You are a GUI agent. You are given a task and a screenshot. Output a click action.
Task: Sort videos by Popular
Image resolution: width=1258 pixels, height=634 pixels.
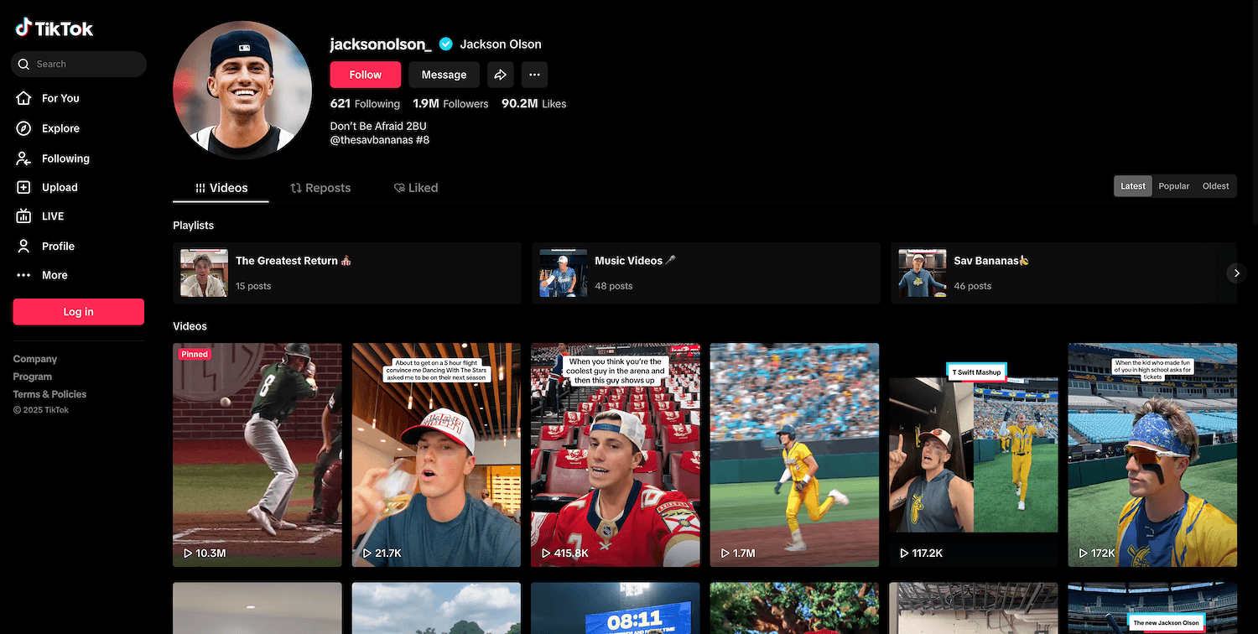[x=1173, y=186]
